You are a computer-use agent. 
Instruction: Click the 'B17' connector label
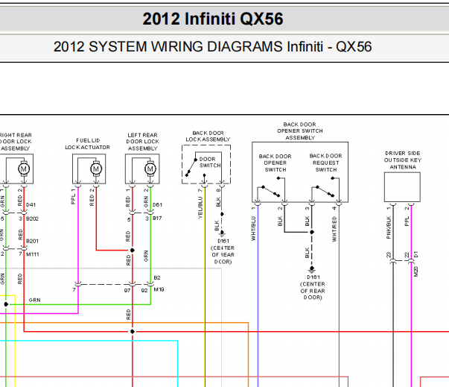[157, 218]
